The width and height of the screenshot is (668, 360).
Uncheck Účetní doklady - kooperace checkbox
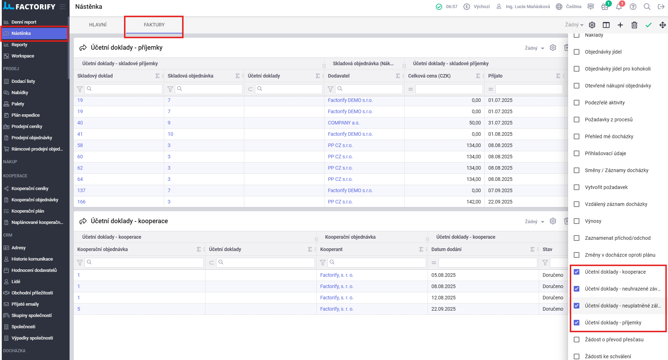[x=577, y=272]
